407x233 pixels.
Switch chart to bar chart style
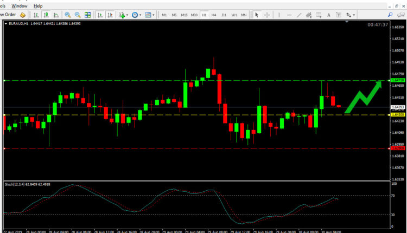36,15
